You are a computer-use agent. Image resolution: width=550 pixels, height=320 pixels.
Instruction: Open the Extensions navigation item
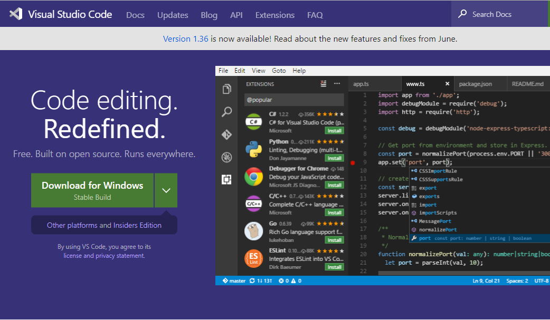pos(275,15)
